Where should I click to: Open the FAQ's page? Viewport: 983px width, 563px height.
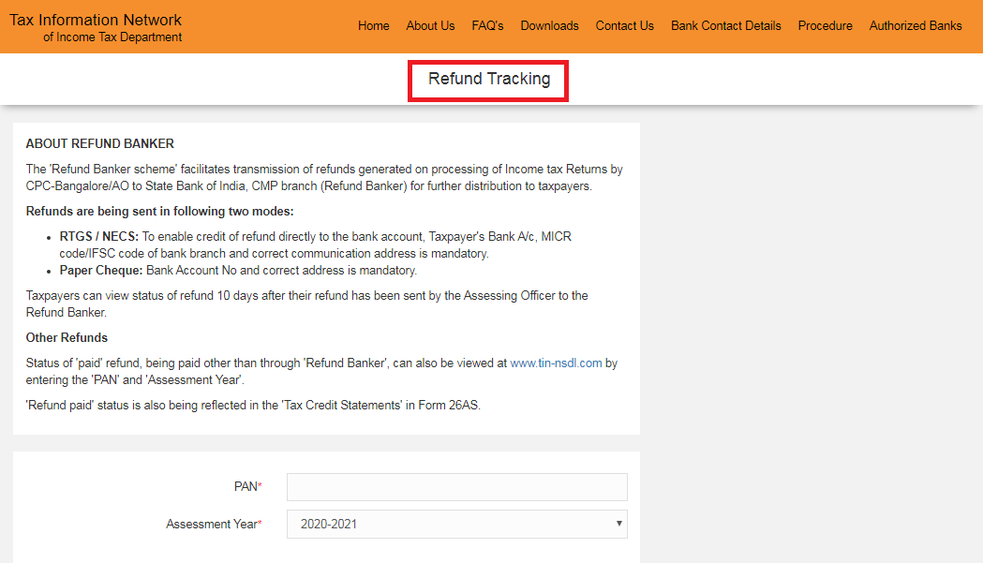tap(487, 25)
